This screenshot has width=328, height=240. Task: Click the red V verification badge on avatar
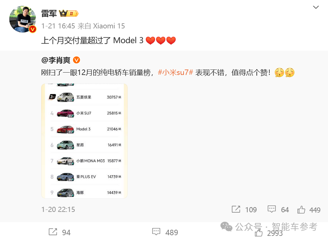click(33, 29)
